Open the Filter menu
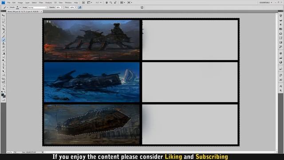Screen dimensions: 284x160 point(41,3)
